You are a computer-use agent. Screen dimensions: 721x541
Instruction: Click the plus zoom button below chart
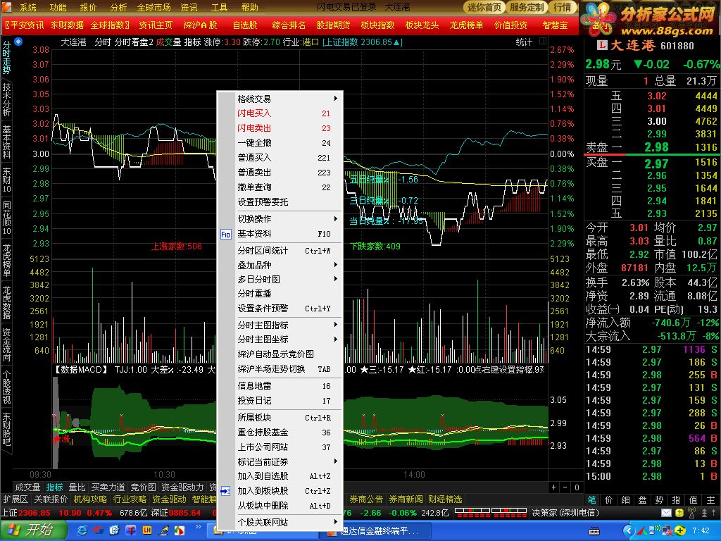(553, 487)
